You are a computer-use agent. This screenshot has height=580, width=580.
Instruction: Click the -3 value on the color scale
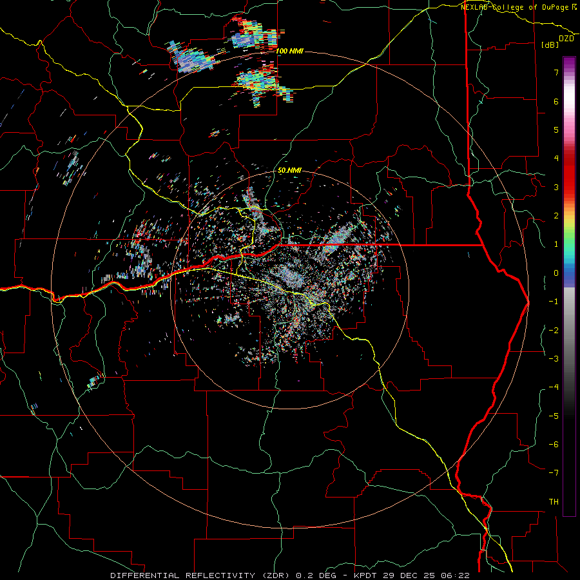(554, 358)
